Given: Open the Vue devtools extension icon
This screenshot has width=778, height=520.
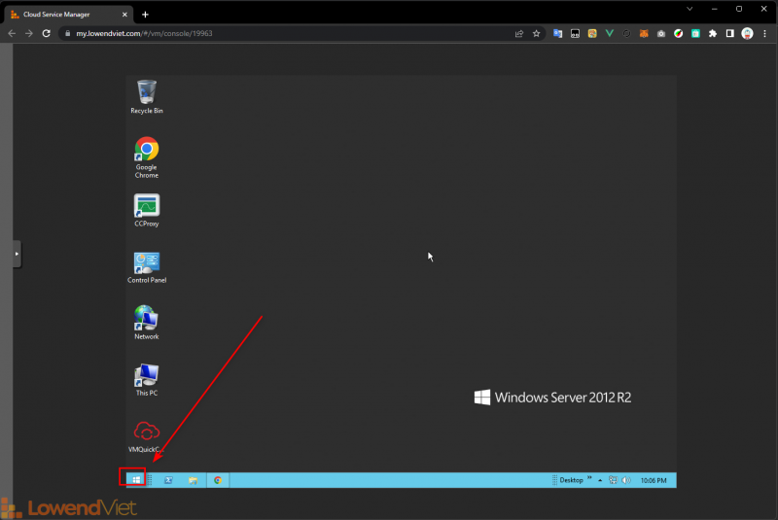Looking at the screenshot, I should 610,33.
